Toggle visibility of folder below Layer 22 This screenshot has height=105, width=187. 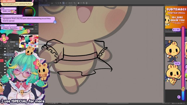pos(1,57)
